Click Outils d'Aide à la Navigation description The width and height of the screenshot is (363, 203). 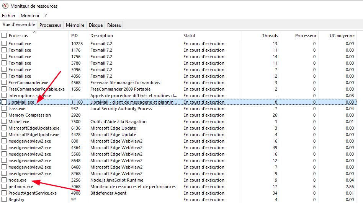118,122
